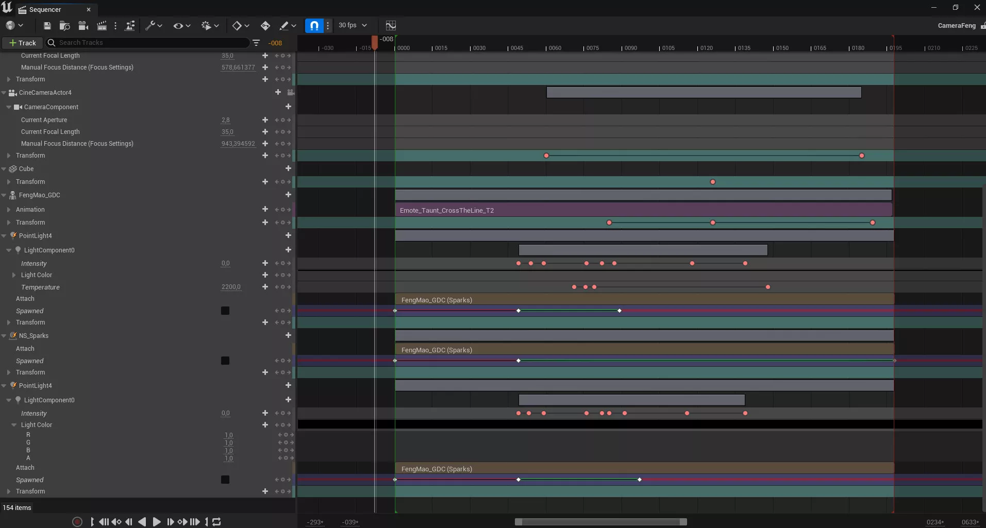Toggle playback looping icon
This screenshot has width=986, height=528.
pos(217,522)
